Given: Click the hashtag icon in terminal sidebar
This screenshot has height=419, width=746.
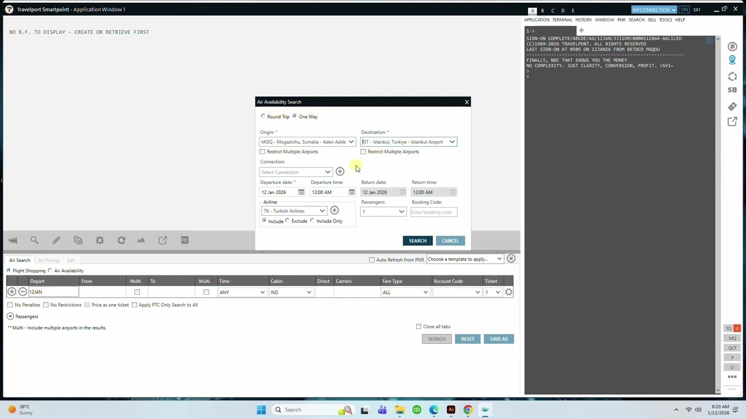Looking at the screenshot, I should [733, 47].
